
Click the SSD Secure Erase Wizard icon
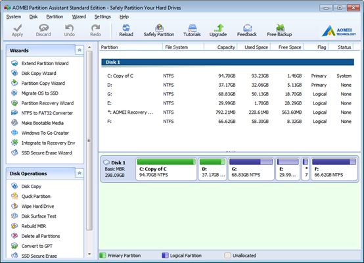[14, 153]
